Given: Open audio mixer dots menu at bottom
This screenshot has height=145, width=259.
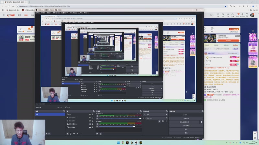Looking at the screenshot, I should (101, 134).
